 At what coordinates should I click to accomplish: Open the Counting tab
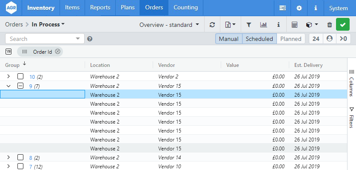(185, 8)
